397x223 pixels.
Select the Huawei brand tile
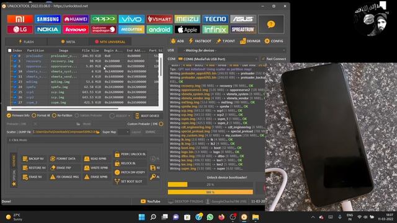76,19
